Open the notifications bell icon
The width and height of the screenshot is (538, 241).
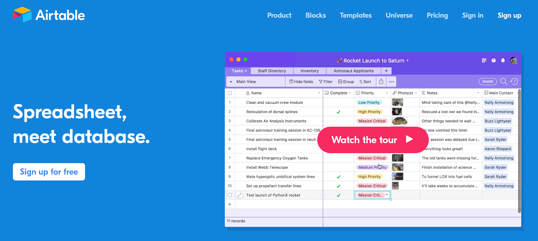503,60
